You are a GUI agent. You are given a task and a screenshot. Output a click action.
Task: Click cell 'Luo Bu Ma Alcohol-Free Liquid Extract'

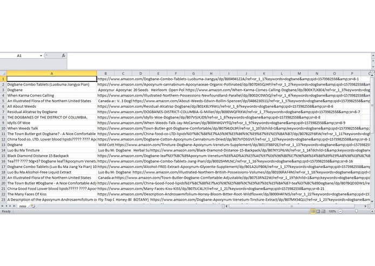[x=52, y=172]
